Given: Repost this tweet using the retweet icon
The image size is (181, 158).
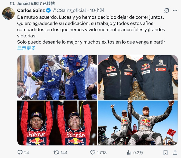Looking at the screenshot, I should click(57, 152).
